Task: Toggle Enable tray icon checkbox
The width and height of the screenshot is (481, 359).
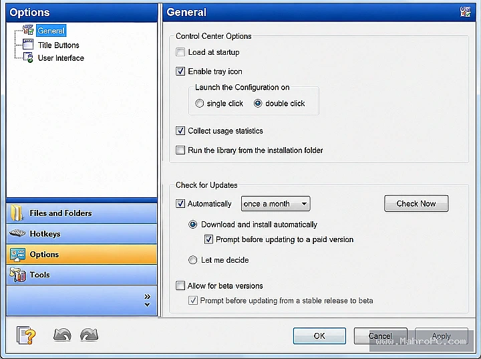Action: (180, 72)
